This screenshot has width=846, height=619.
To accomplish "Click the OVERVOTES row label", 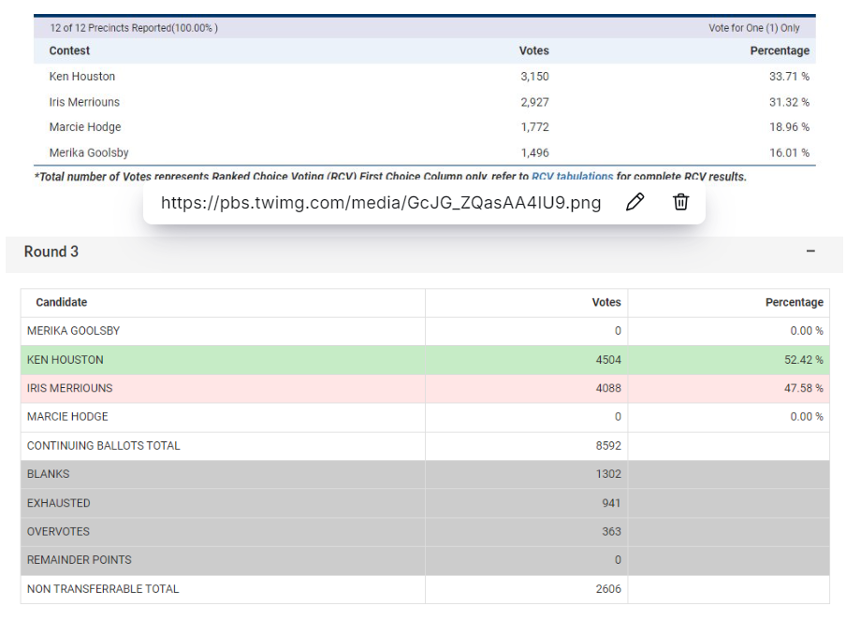I will (x=59, y=531).
